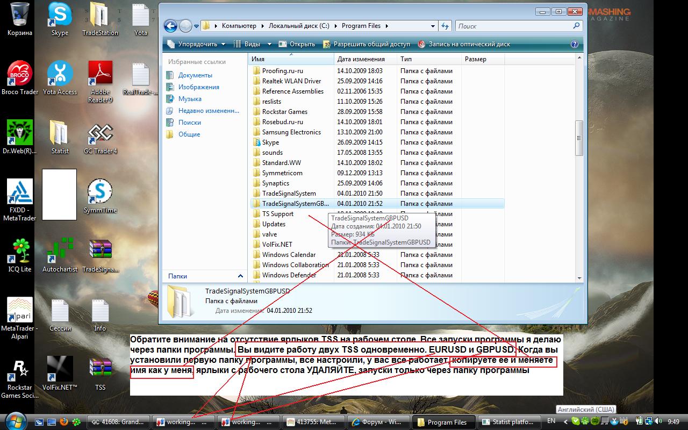
Task: Select the VolFix.NET folder row
Action: click(376, 245)
